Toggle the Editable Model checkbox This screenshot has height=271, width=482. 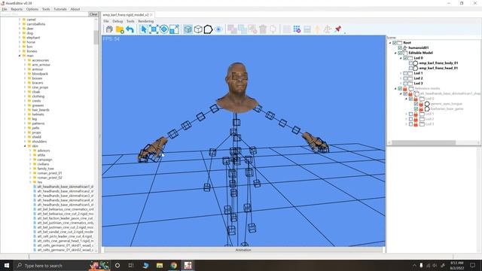pyautogui.click(x=400, y=53)
